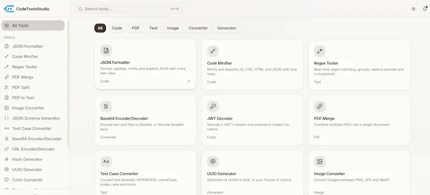
Task: Click the UUID Generator fingerprint card icon
Action: coord(213,162)
